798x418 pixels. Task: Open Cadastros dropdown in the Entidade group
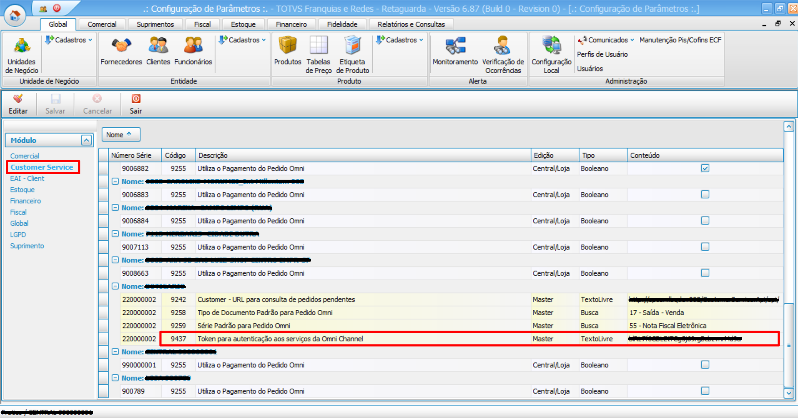(242, 40)
